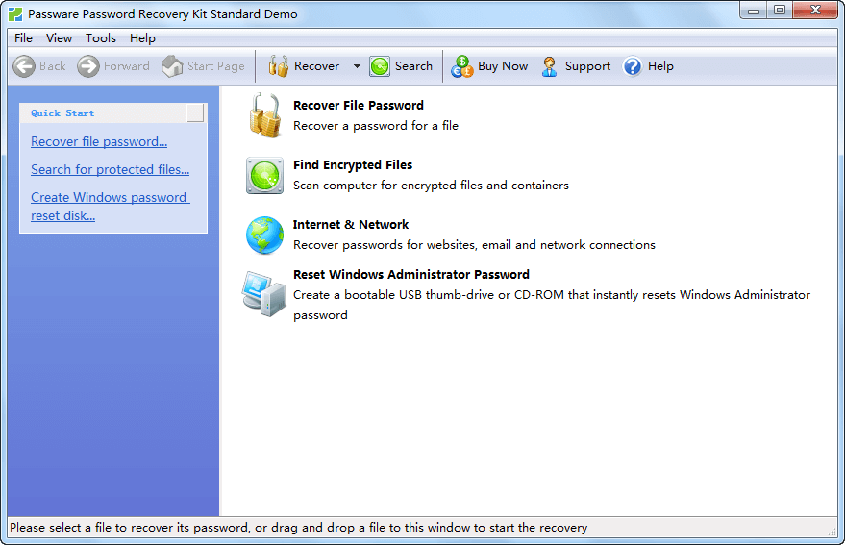Image resolution: width=845 pixels, height=545 pixels.
Task: Click the Quick Start panel title
Action: (62, 113)
